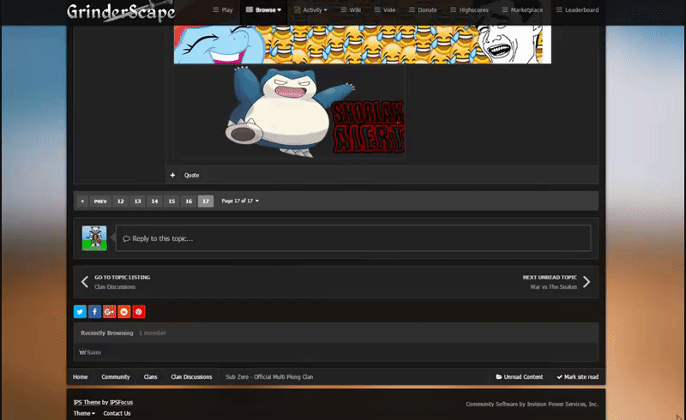
Task: Click the plus multiquote icon
Action: 173,175
